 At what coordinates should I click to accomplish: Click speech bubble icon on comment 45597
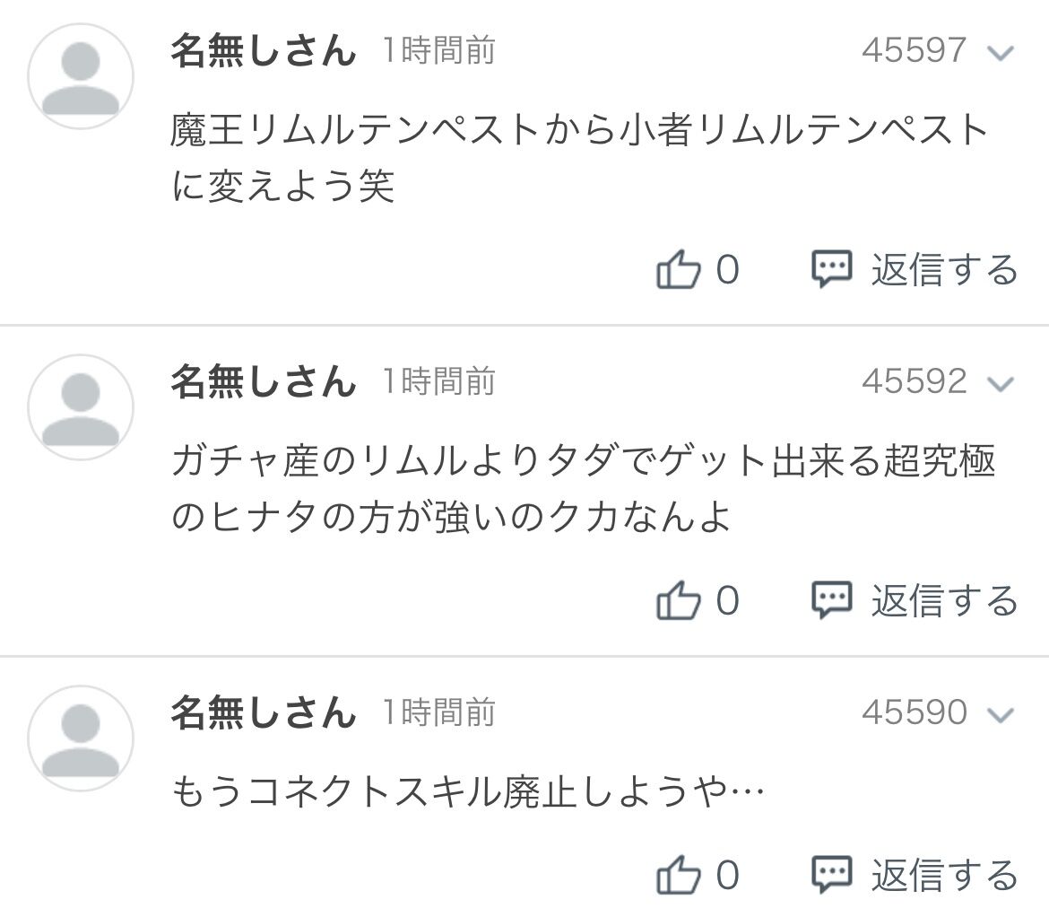(x=831, y=270)
